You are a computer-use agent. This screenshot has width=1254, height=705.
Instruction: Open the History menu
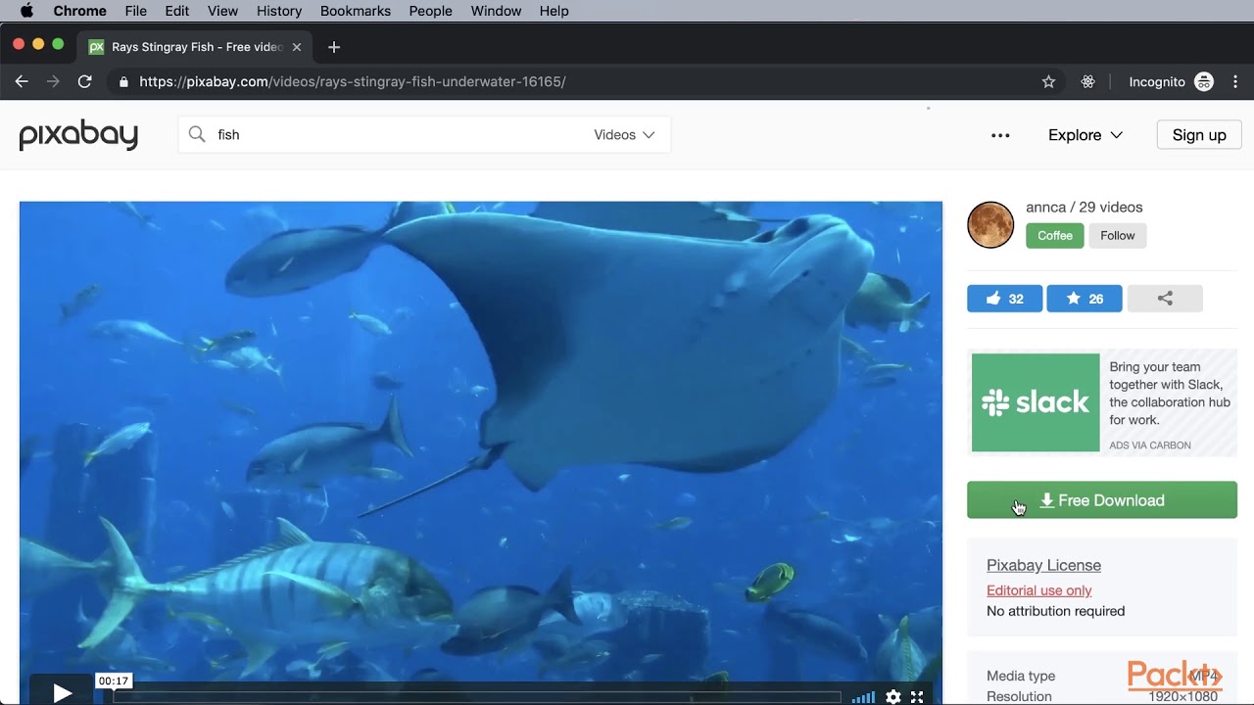pos(279,11)
